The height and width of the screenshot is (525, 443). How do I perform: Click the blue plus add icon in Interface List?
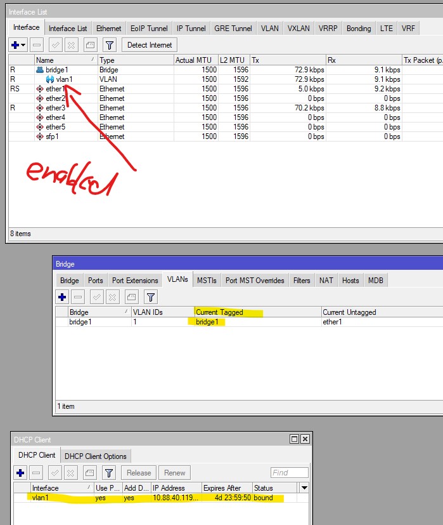(x=15, y=45)
